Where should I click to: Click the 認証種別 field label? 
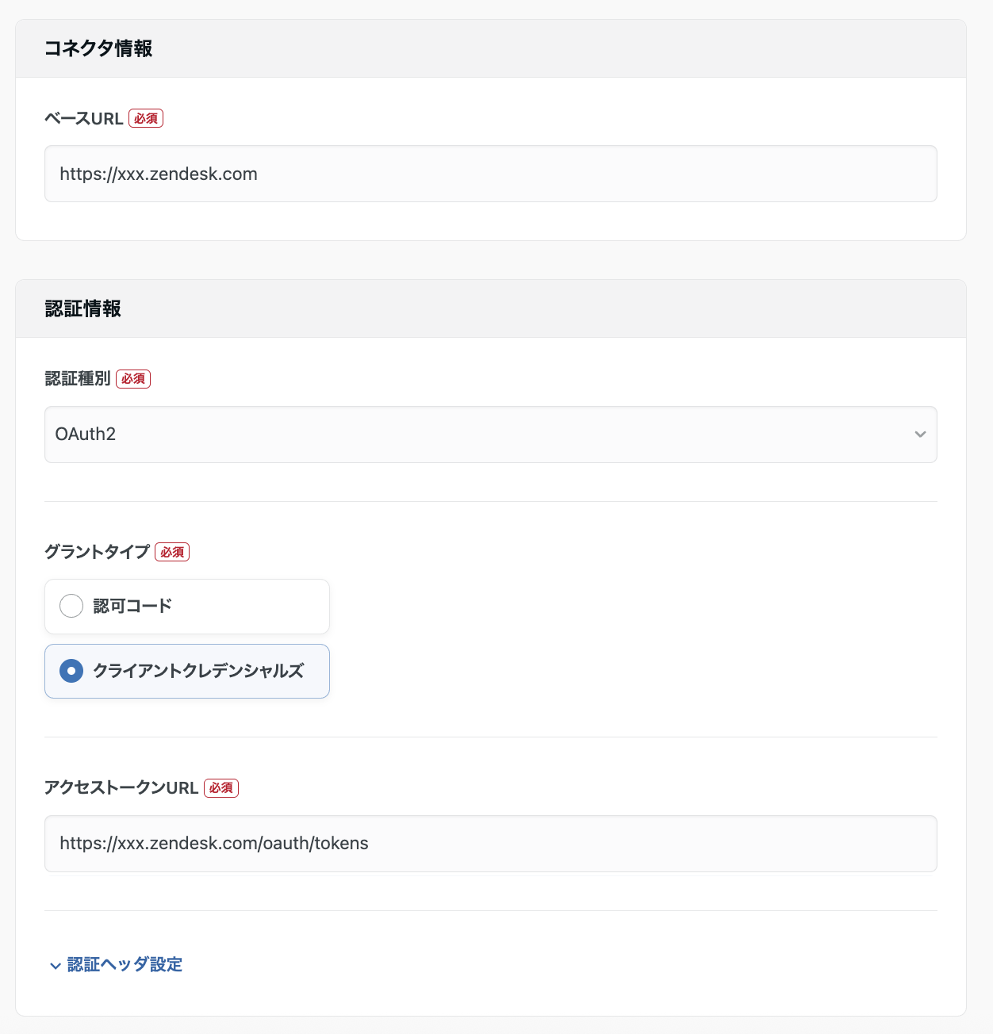78,379
